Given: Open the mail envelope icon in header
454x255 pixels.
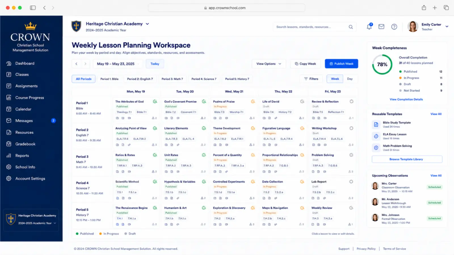Looking at the screenshot, I should 381,27.
